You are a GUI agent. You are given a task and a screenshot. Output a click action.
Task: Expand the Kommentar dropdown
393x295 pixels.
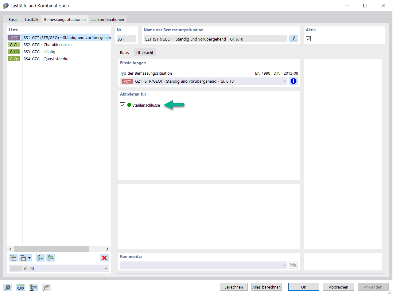(284, 265)
